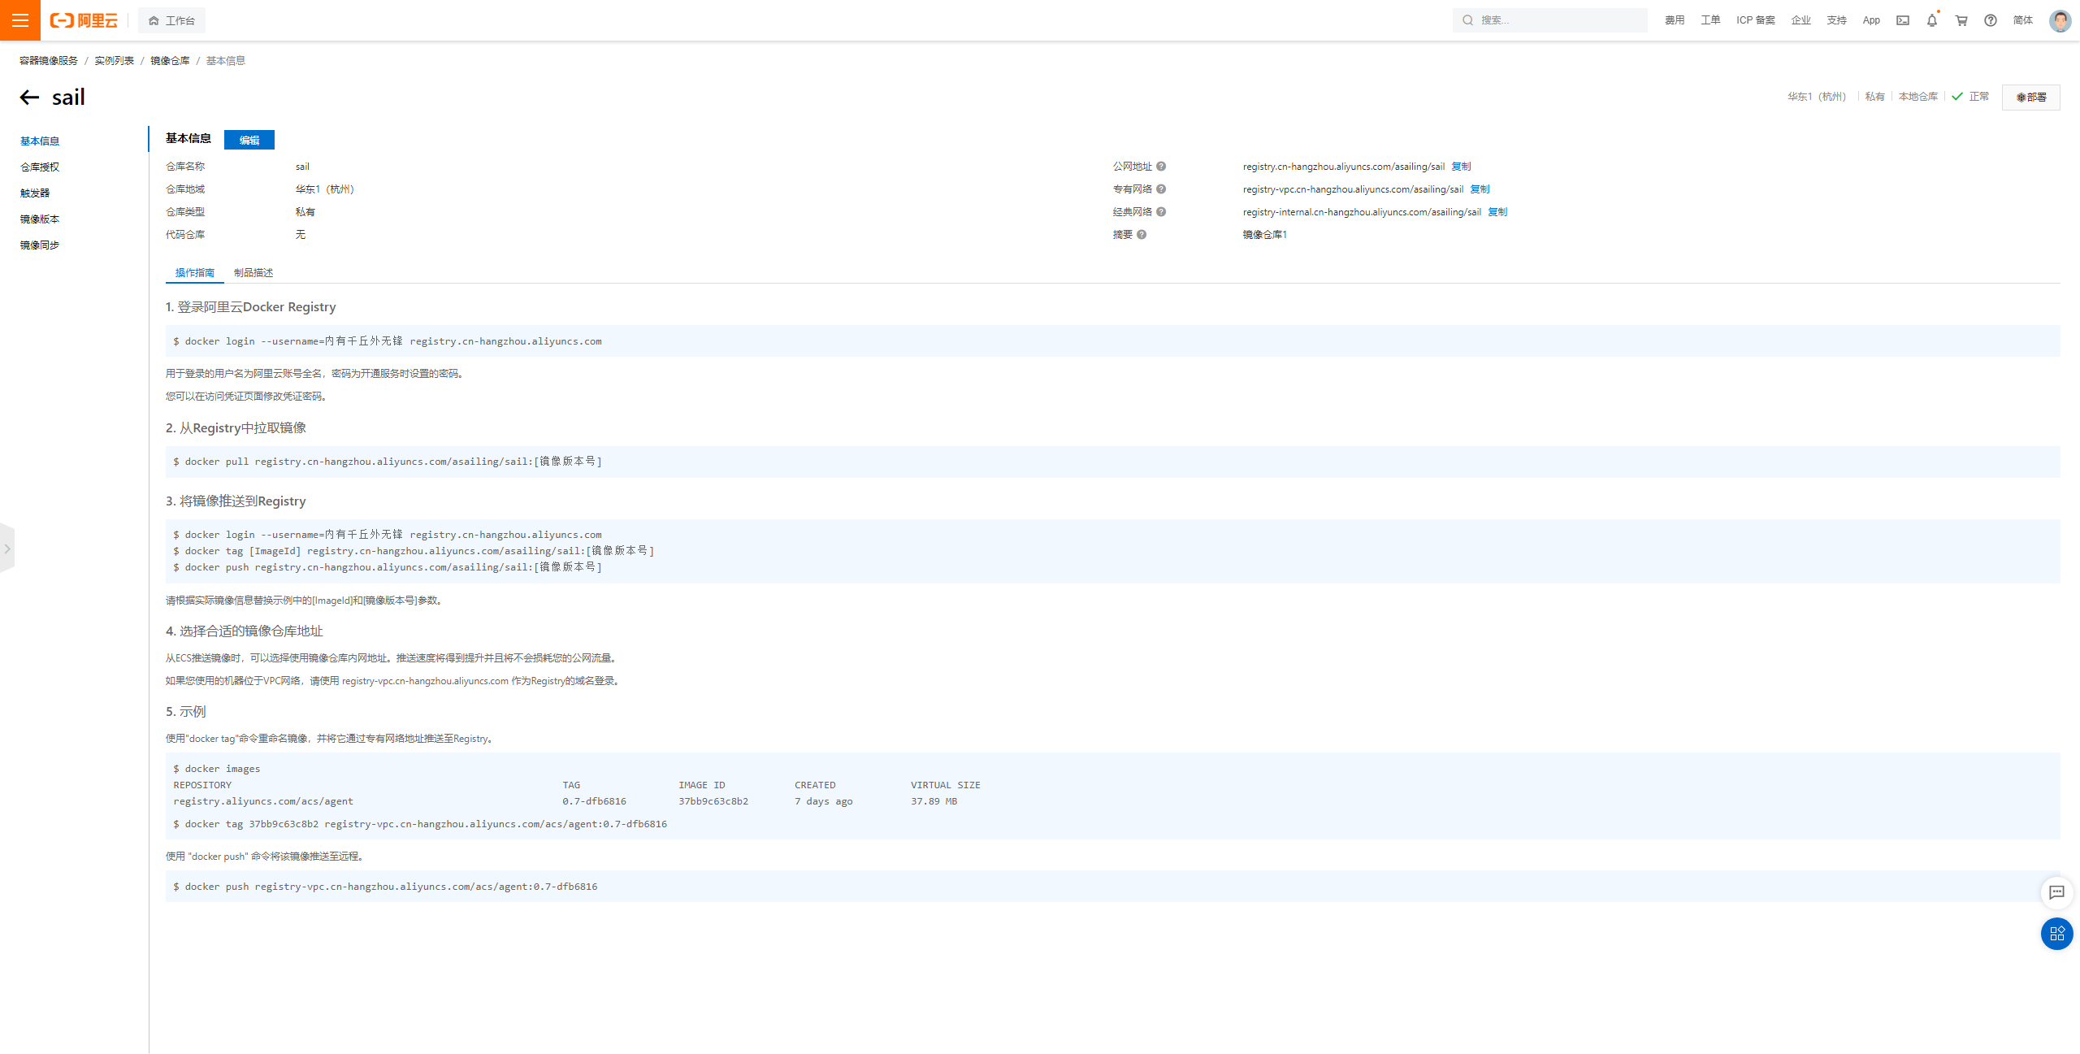
Task: Open the chat feedback floating icon
Action: tap(2056, 892)
